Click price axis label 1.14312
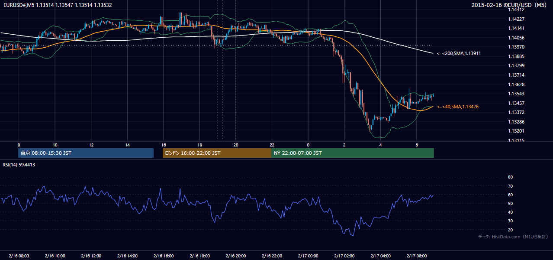Screen dimensions: 553x260 coord(516,10)
